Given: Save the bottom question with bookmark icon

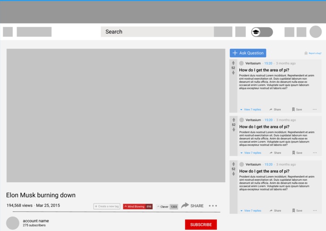Looking at the screenshot, I should pos(293,210).
